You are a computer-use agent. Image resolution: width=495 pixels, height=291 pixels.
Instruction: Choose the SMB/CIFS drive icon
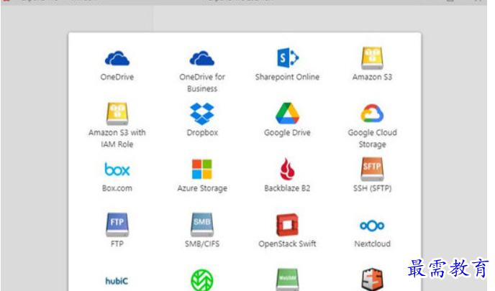(x=202, y=224)
